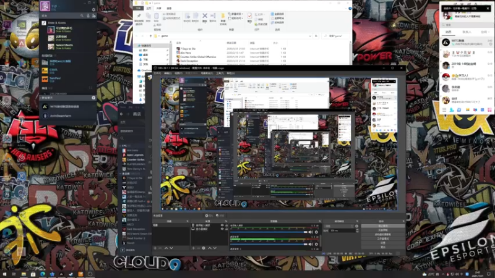Open Steam friends list settings gear
Image resolution: width=495 pixels, height=278 pixels.
pyautogui.click(x=93, y=10)
